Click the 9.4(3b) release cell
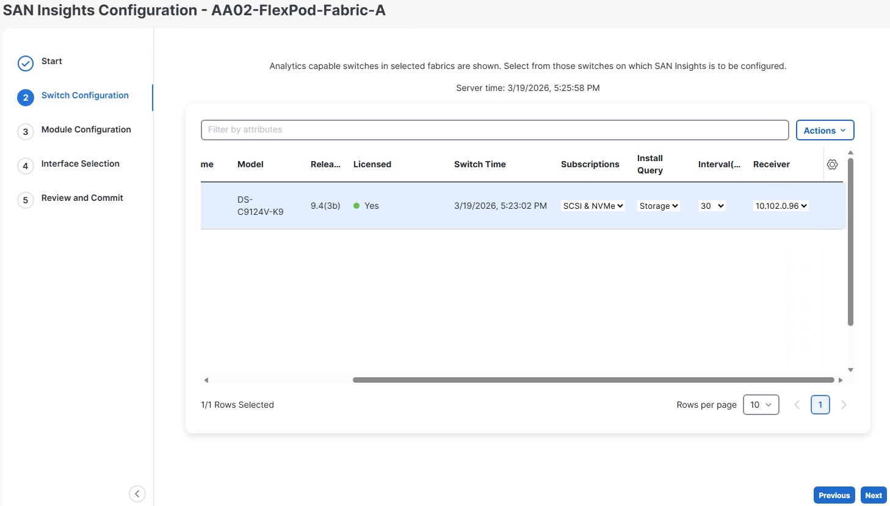The width and height of the screenshot is (890, 506). (x=325, y=206)
